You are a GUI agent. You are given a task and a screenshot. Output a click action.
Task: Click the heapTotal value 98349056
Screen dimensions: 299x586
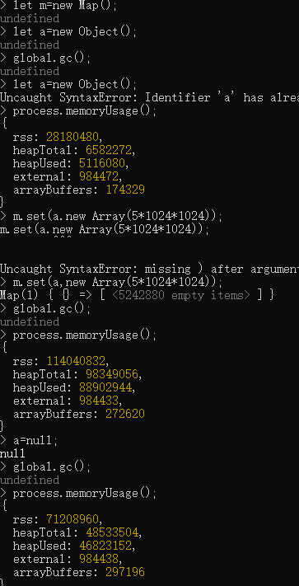coord(112,374)
